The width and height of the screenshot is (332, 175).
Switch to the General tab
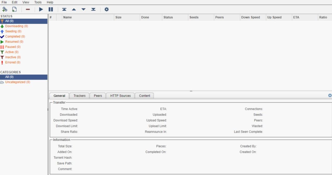(x=59, y=96)
